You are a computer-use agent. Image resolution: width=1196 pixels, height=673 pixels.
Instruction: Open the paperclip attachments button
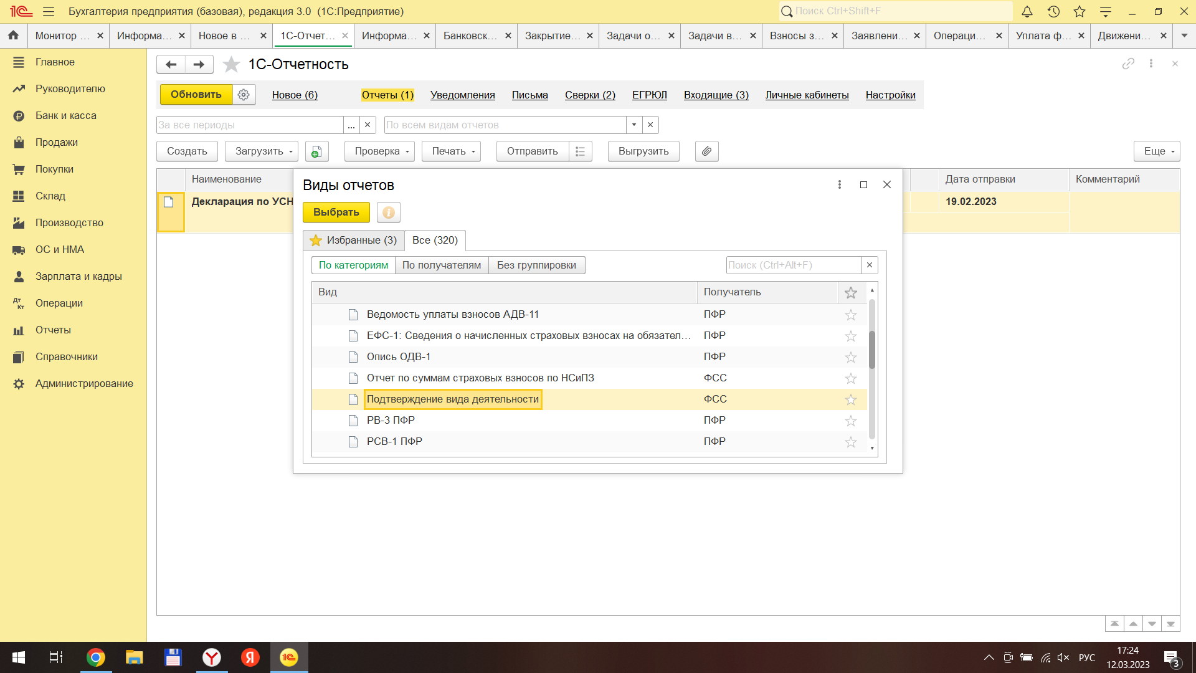pyautogui.click(x=706, y=151)
